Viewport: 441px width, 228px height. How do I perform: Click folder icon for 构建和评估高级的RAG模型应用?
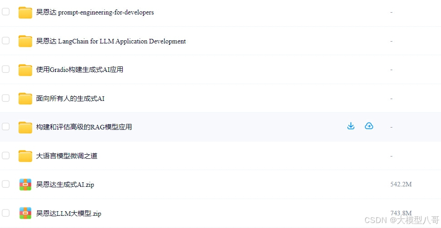[x=25, y=128]
